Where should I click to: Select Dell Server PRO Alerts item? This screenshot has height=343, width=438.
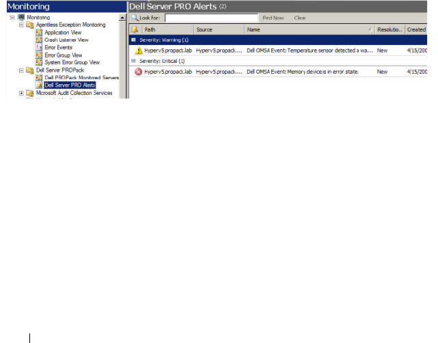tap(70, 85)
